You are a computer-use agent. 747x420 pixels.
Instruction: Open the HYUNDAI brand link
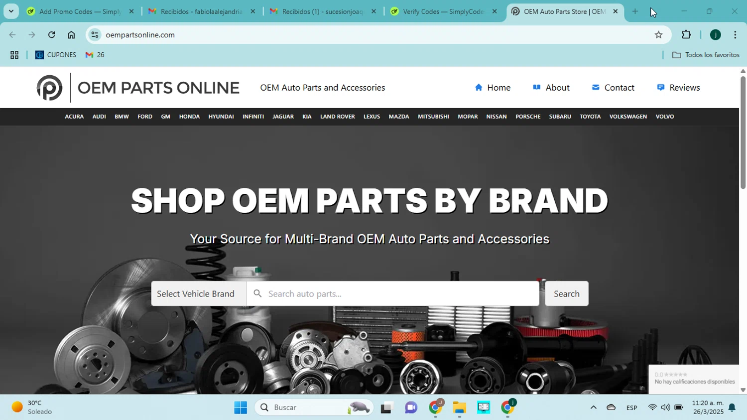click(221, 117)
